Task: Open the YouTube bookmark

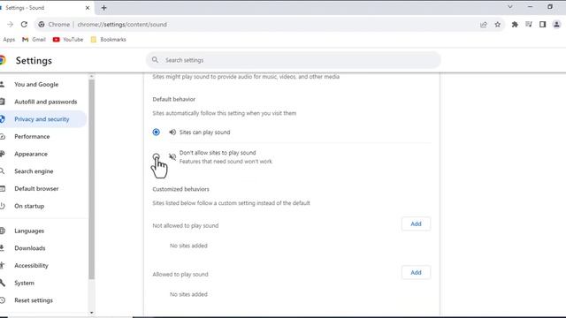Action: pyautogui.click(x=68, y=40)
